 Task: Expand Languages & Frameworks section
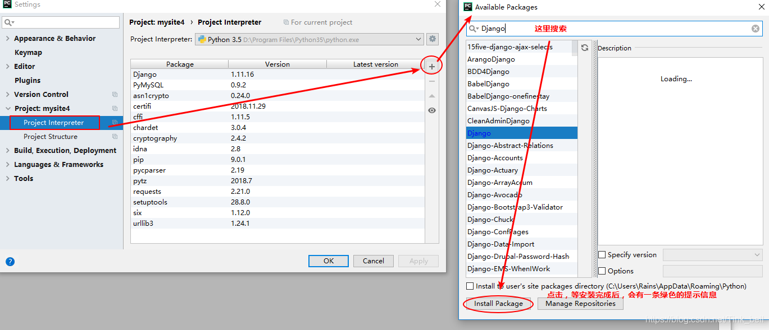pyautogui.click(x=7, y=165)
